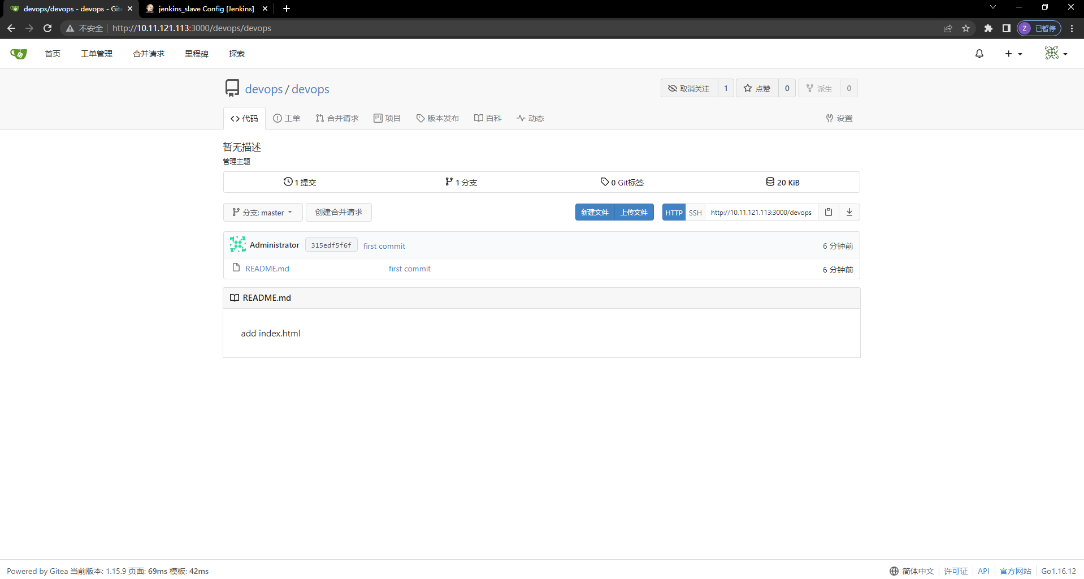Click 管理主题 link

pyautogui.click(x=236, y=162)
